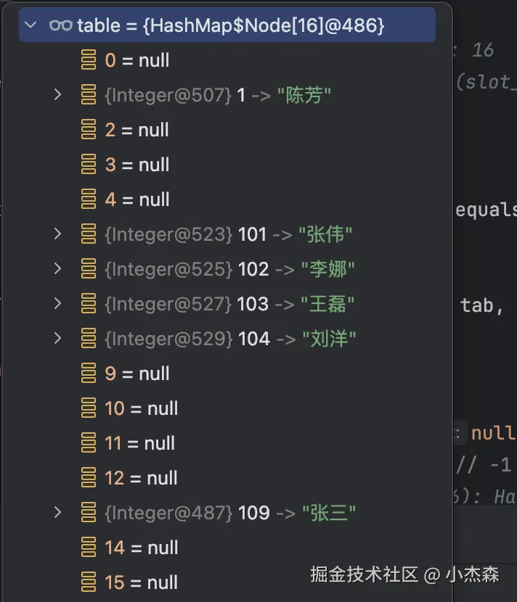Expand the entry 109 -> "张三"
The height and width of the screenshot is (602, 517).
57,512
